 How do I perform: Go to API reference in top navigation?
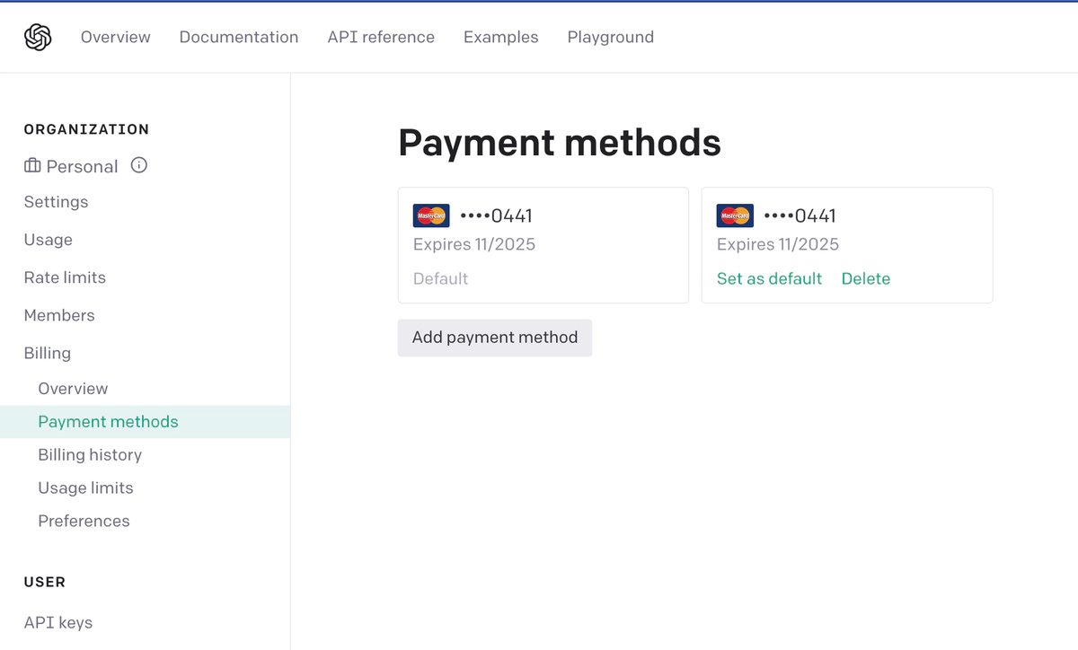point(381,37)
